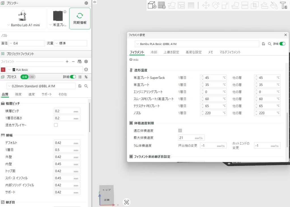This screenshot has width=290, height=207.
Task: Click Auto orient toolbar icon
Action: tap(171, 5)
